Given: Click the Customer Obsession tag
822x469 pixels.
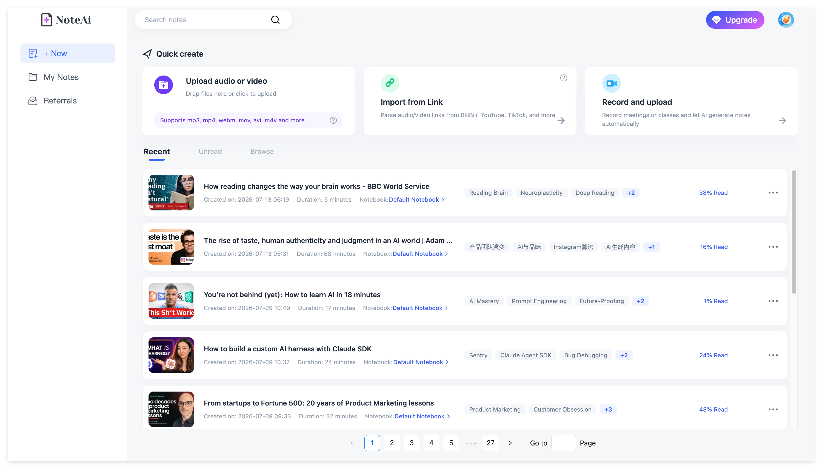Looking at the screenshot, I should tap(562, 409).
